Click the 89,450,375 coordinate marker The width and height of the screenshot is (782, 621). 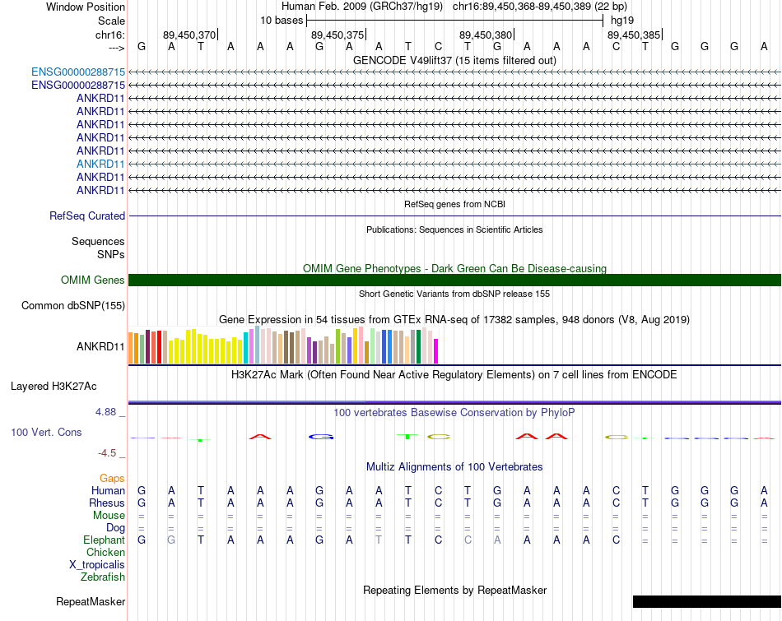[x=337, y=35]
